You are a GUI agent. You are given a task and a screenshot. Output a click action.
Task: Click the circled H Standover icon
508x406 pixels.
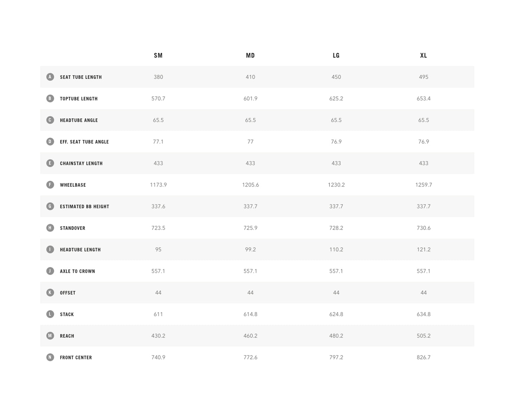point(50,228)
